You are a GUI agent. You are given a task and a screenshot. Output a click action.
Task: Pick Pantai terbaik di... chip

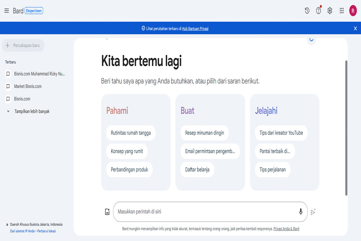tap(275, 151)
